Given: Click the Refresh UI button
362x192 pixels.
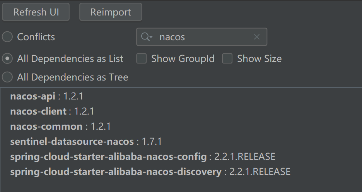Looking at the screenshot, I should click(x=36, y=12).
